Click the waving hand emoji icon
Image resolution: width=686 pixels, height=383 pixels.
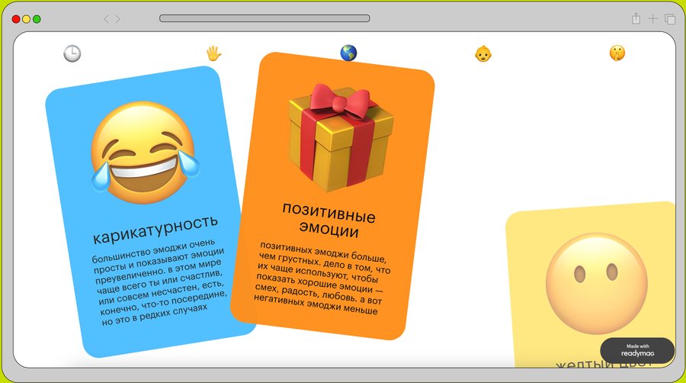pyautogui.click(x=213, y=53)
